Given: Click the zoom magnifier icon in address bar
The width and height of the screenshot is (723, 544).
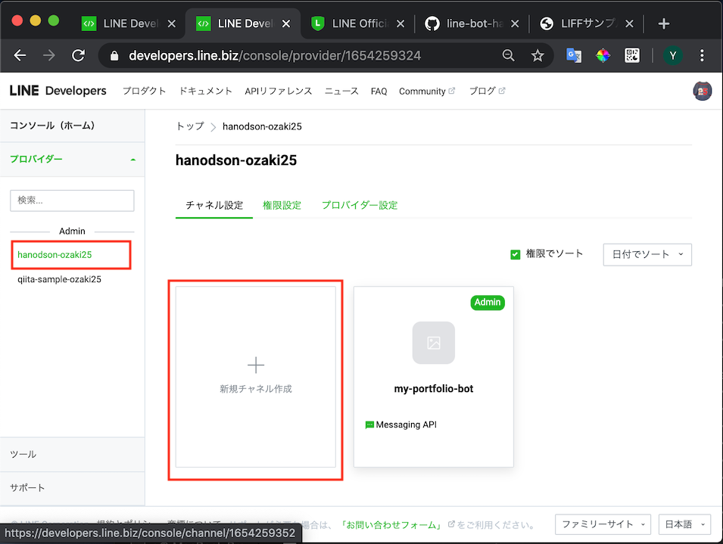Looking at the screenshot, I should click(x=508, y=56).
